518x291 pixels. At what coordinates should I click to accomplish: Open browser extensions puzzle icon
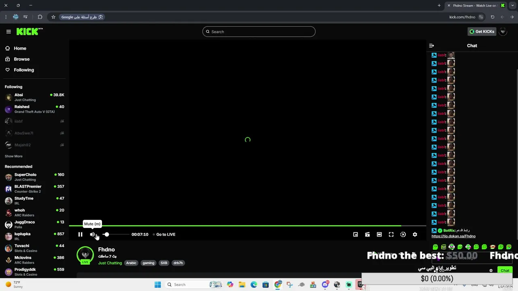(x=40, y=17)
